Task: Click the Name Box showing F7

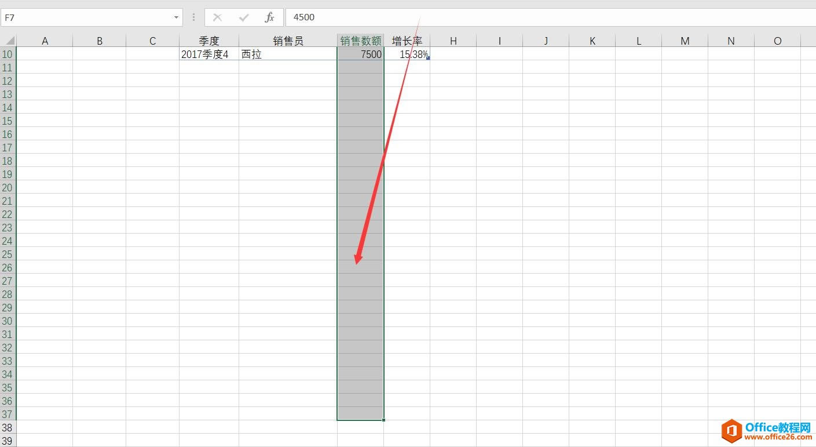Action: [x=87, y=17]
